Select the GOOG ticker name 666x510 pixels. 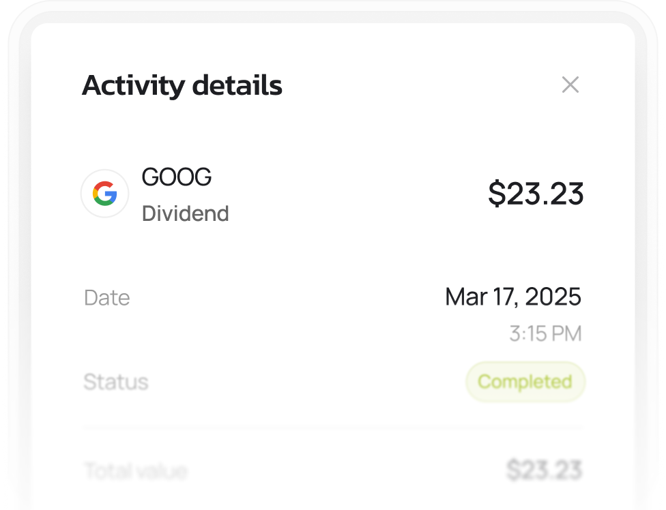(177, 177)
